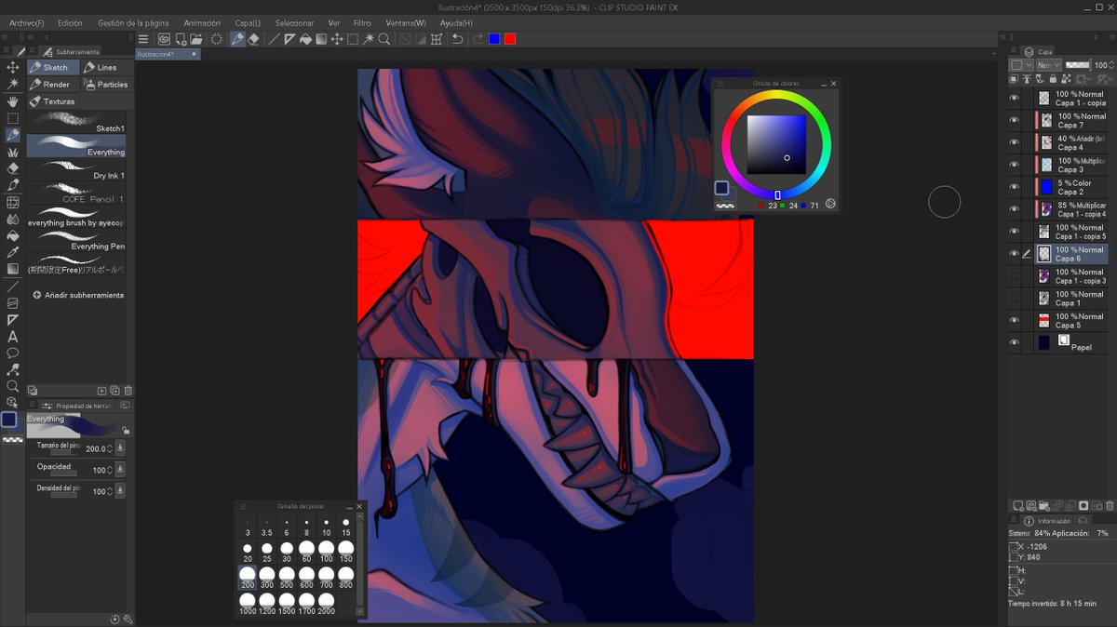Viewport: 1117px width, 627px height.
Task: Open the Ayuda(H) menu
Action: [456, 22]
